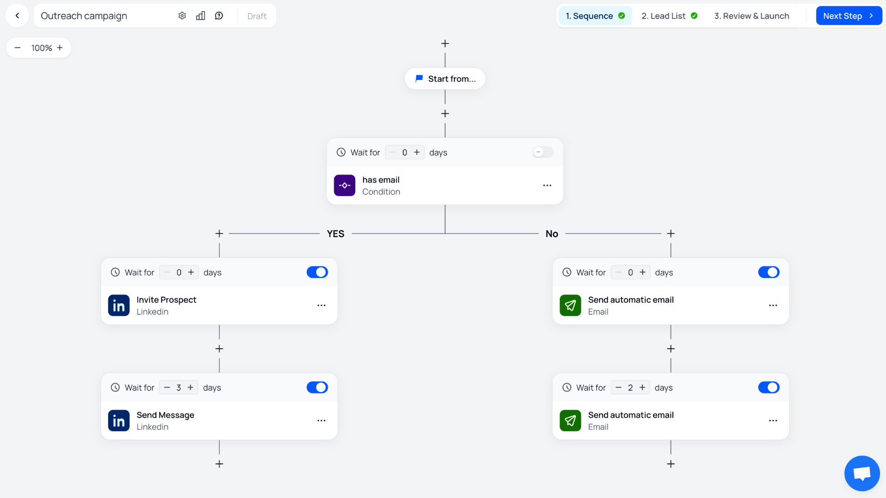Click the Start from... node
The image size is (886, 498).
(445, 79)
